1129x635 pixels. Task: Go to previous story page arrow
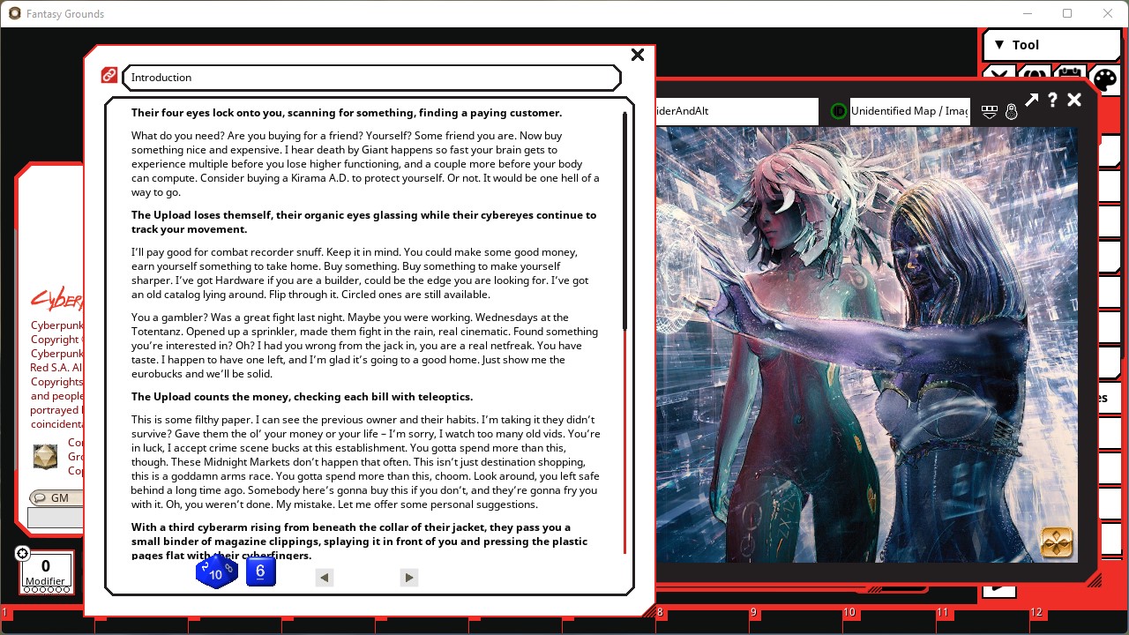click(325, 578)
